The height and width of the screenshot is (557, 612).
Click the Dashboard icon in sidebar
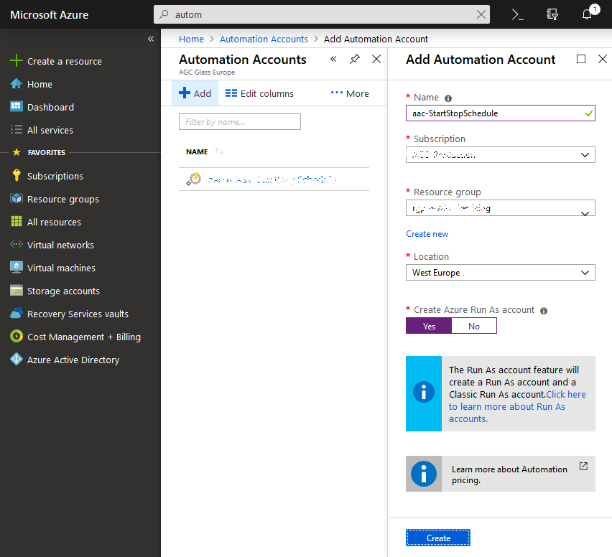click(17, 106)
